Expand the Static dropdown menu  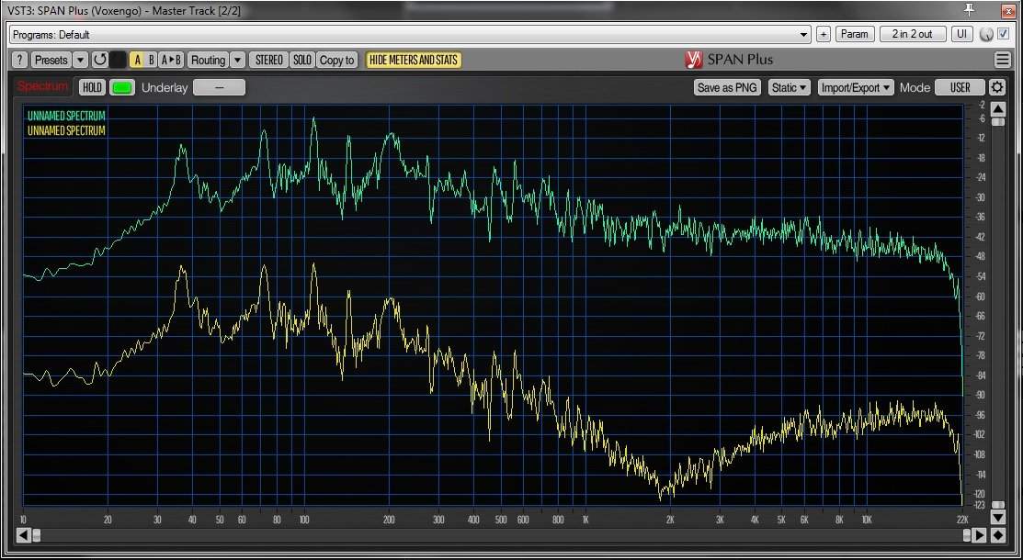790,87
